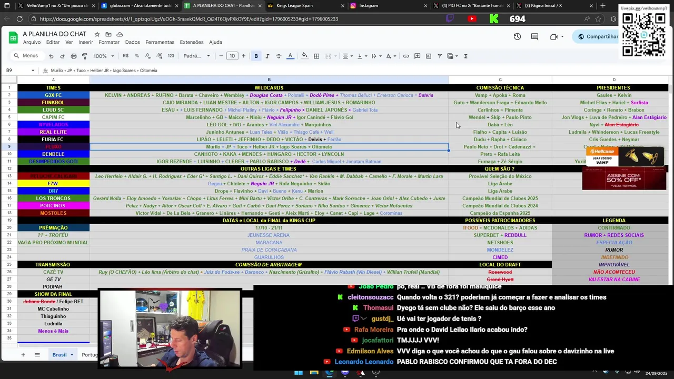This screenshot has height=379, width=674.
Task: Add a comment from toolbar
Action: [417, 56]
